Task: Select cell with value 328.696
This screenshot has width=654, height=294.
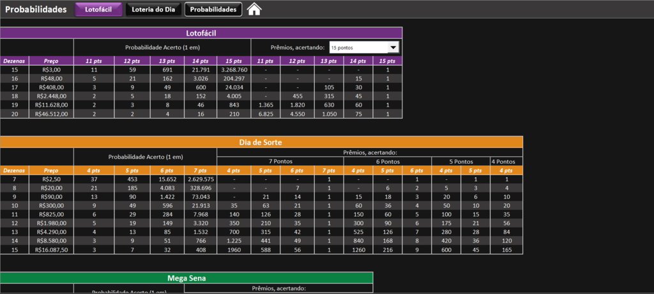Action: pyautogui.click(x=201, y=187)
